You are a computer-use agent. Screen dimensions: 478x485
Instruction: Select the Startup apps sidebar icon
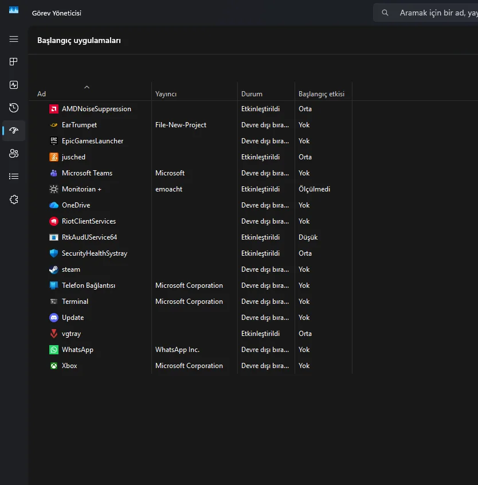coord(14,131)
